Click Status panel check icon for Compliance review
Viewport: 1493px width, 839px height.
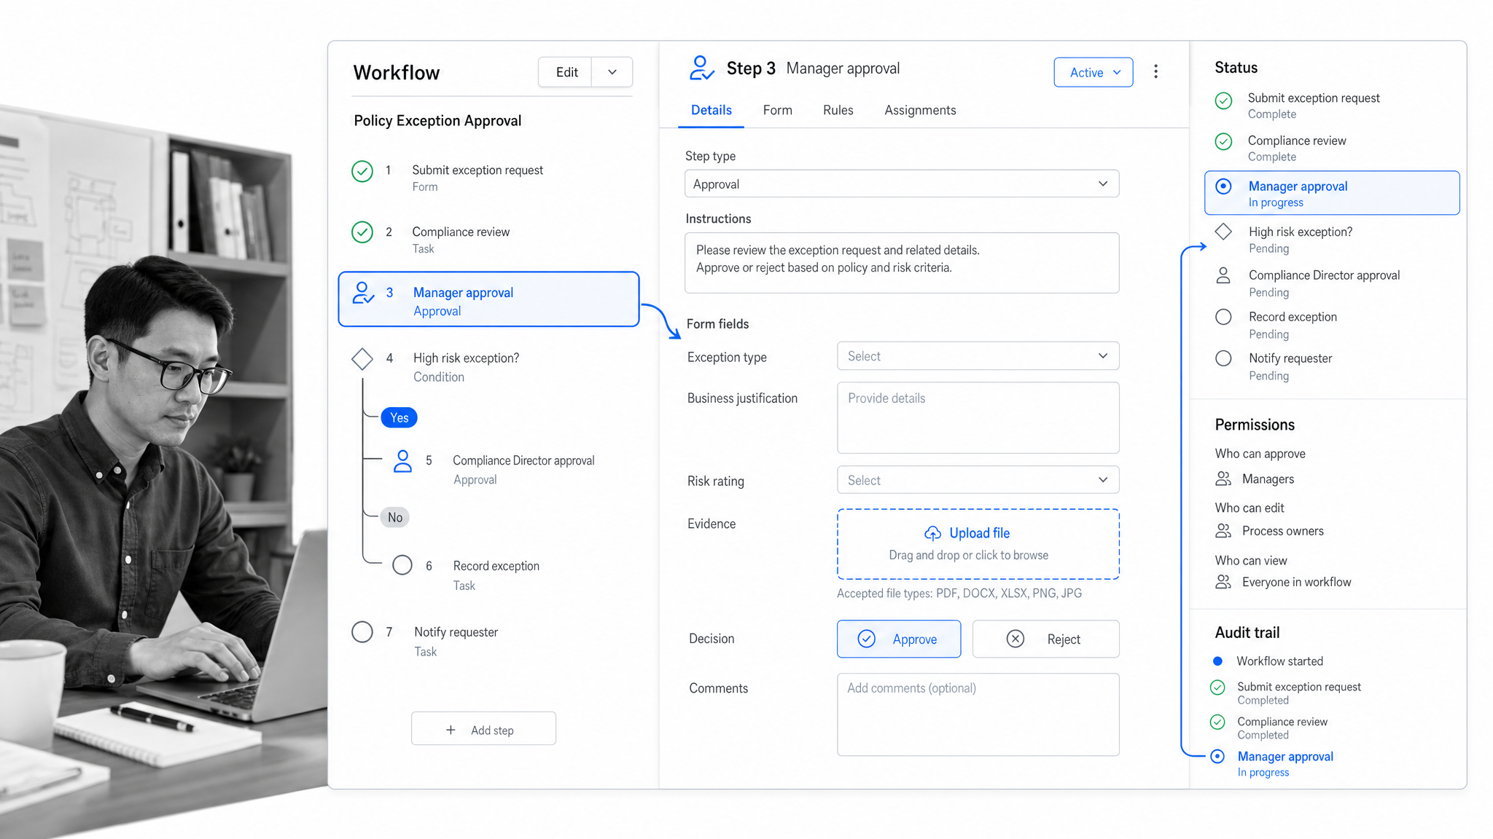coord(1223,141)
